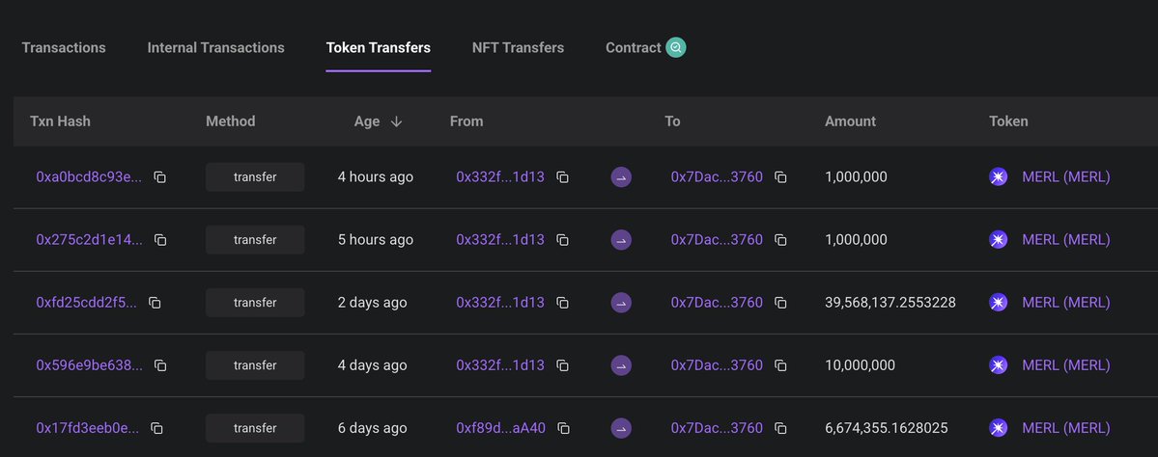Copy the 0xfd25cdd2f5 transaction hash
The width and height of the screenshot is (1158, 457).
155,303
